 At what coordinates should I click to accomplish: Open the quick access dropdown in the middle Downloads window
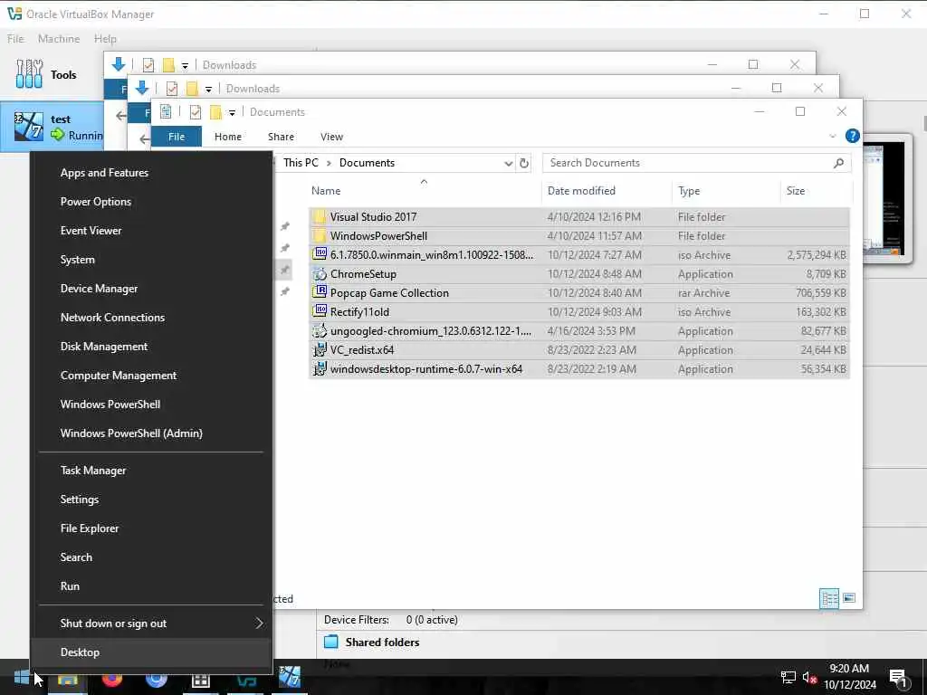(x=209, y=89)
